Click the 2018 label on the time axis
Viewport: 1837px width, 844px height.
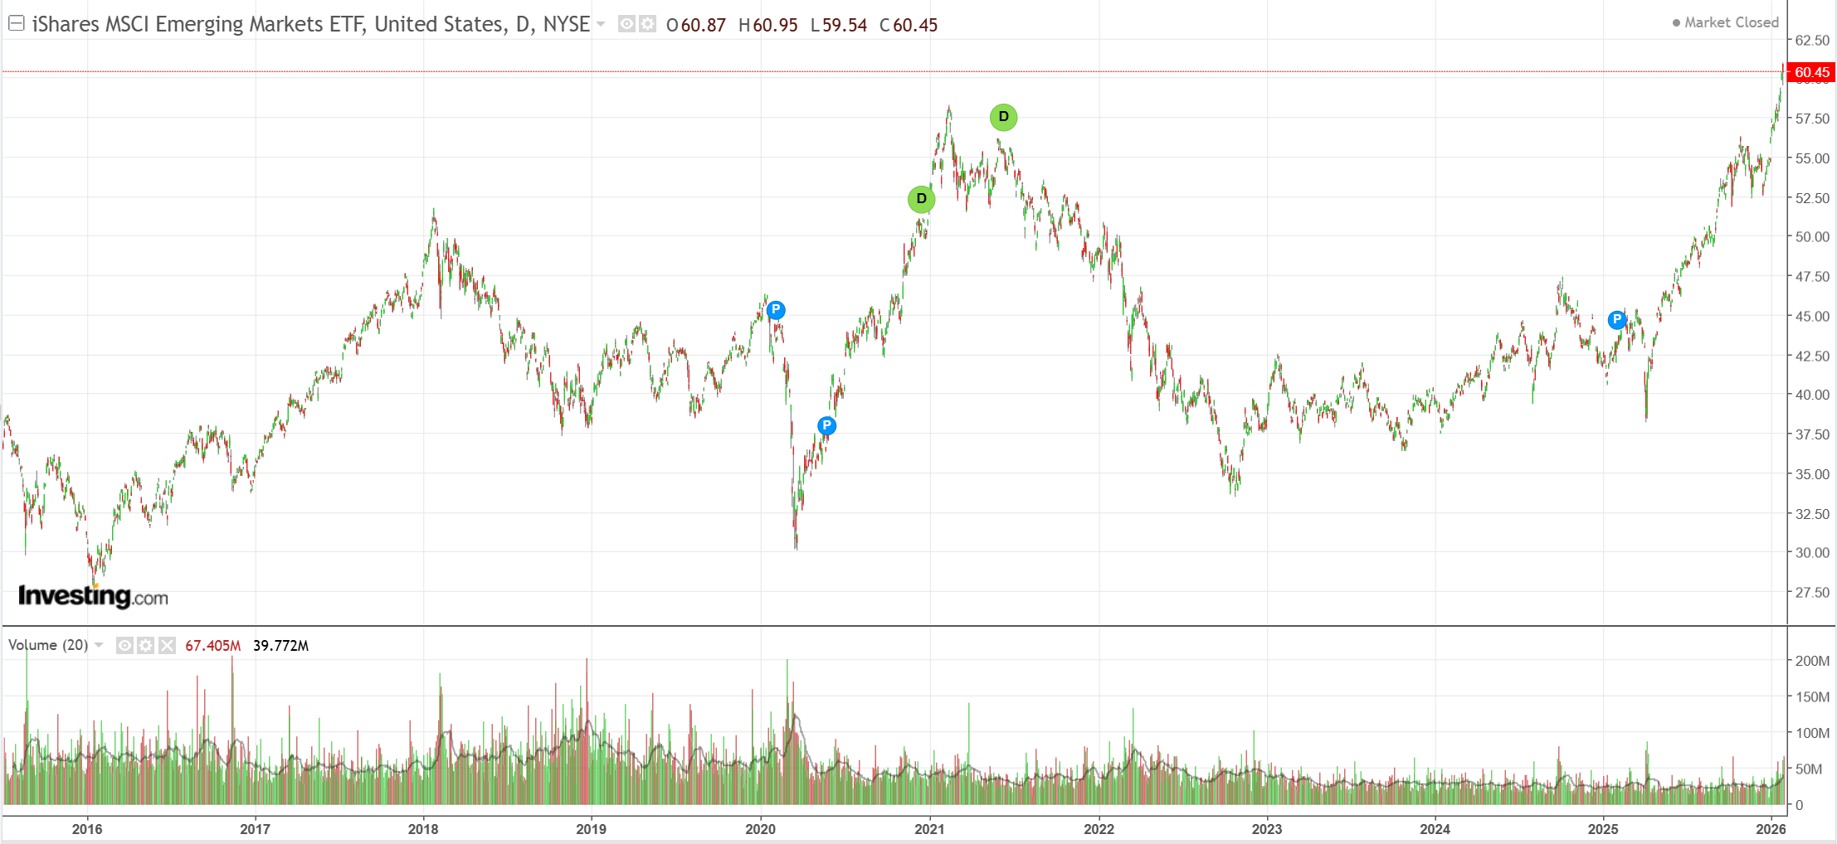point(423,829)
